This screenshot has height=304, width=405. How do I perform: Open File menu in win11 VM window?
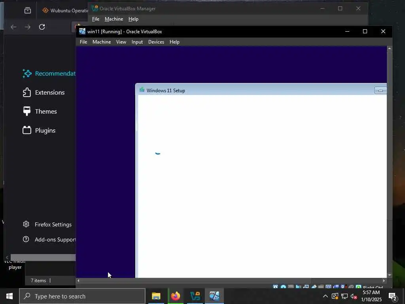pyautogui.click(x=83, y=42)
